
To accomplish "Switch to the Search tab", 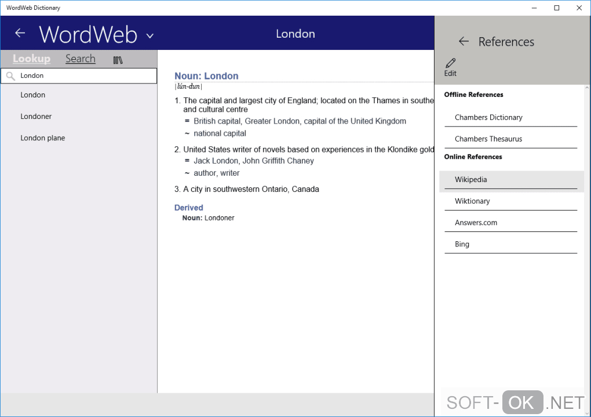I will 80,59.
